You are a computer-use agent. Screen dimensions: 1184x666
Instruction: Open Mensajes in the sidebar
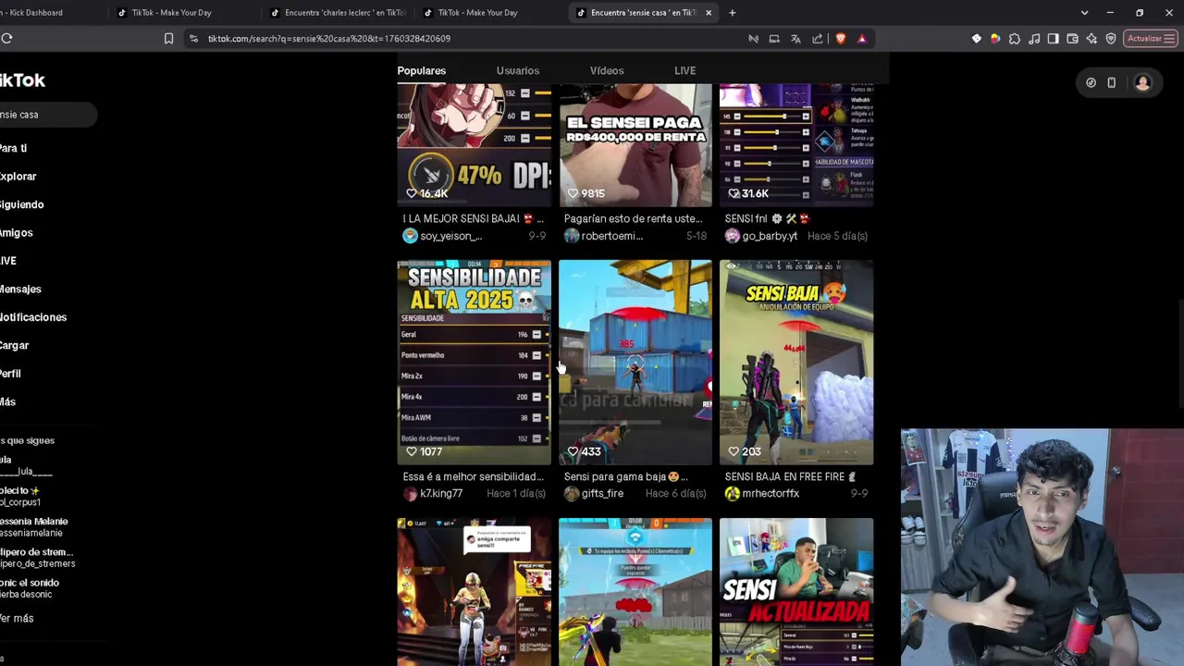[x=20, y=289]
